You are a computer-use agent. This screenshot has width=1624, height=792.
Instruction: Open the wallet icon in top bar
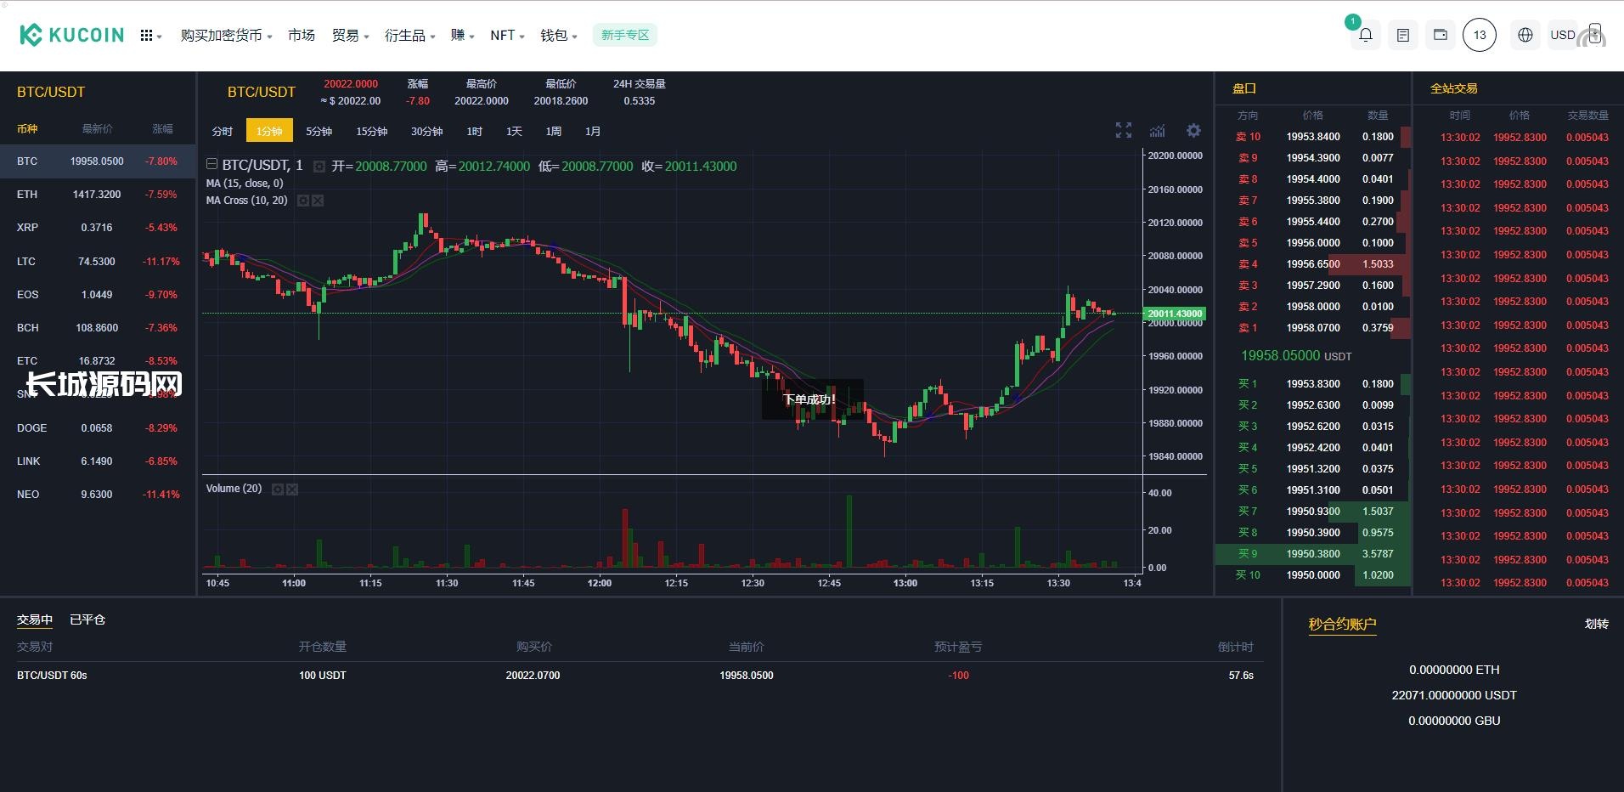(x=1441, y=35)
